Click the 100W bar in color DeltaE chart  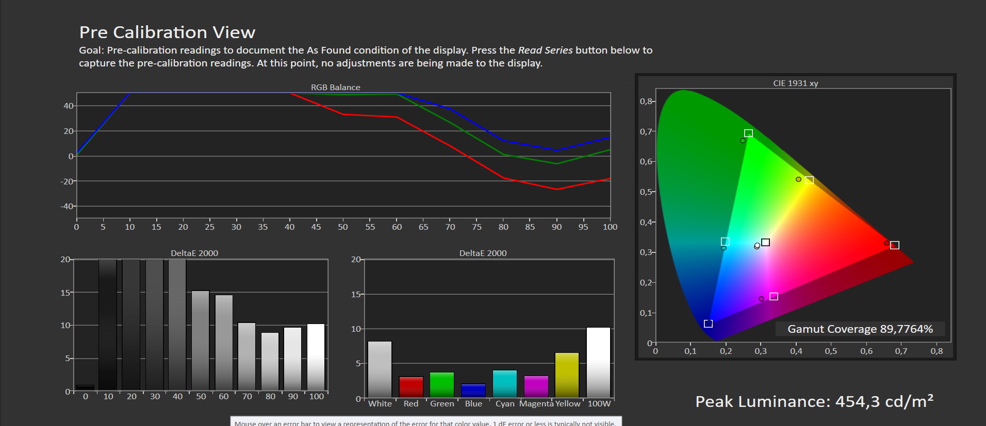coord(598,363)
